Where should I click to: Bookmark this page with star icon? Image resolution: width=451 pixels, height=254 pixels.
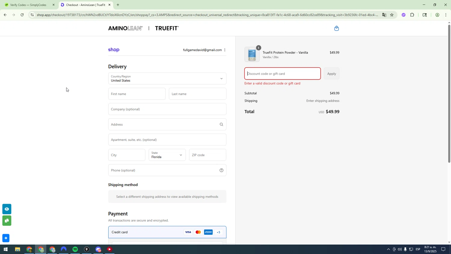[392, 15]
